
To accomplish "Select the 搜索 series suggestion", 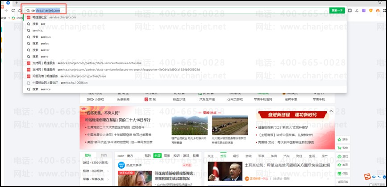I will tap(185, 43).
